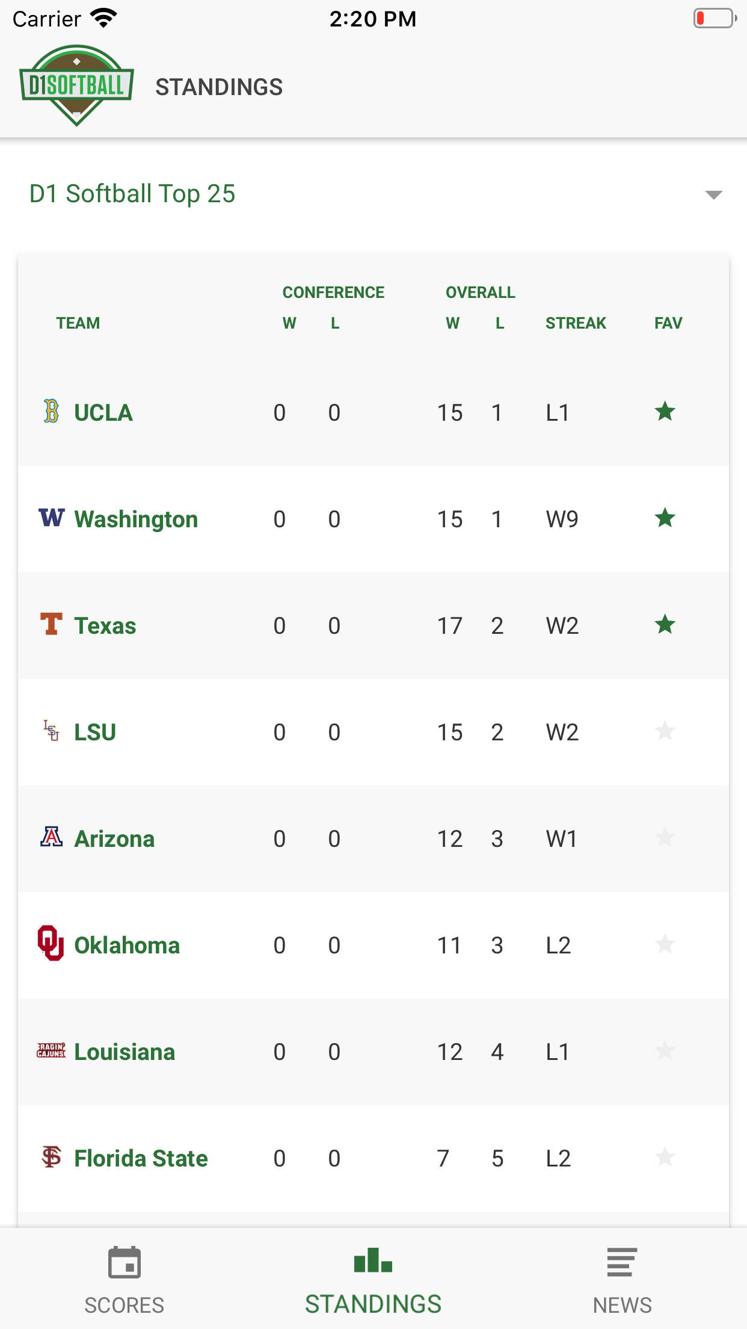Unfavorite UCLA with its star
The height and width of the screenshot is (1329, 747).
(665, 412)
